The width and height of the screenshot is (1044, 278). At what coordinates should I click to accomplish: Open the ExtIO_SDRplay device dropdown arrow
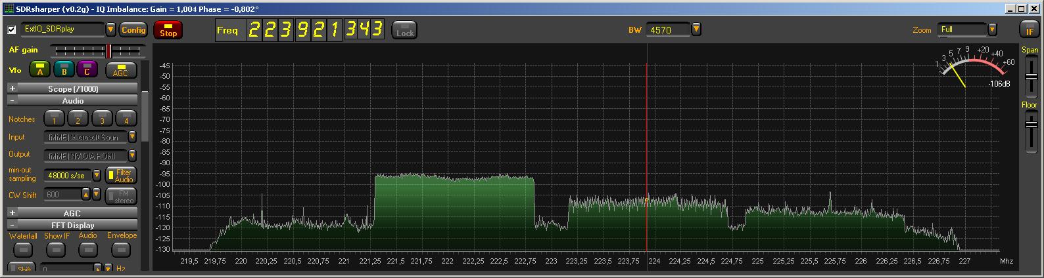click(110, 30)
